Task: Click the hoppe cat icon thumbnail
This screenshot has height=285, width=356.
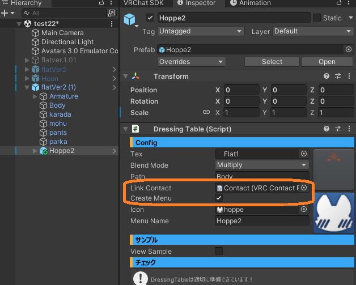Action: [x=334, y=213]
